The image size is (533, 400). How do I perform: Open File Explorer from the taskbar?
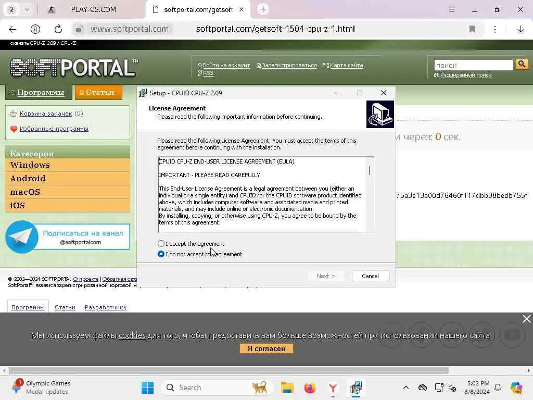[x=287, y=387]
